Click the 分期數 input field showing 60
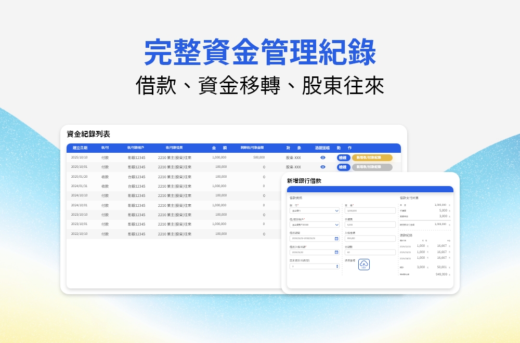Image resolution: width=520 pixels, height=343 pixels. [x=370, y=252]
